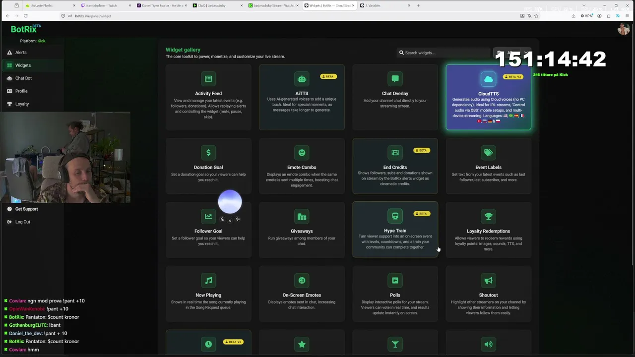This screenshot has height=357, width=635.
Task: Click the Giveaways gift icon
Action: 302,217
